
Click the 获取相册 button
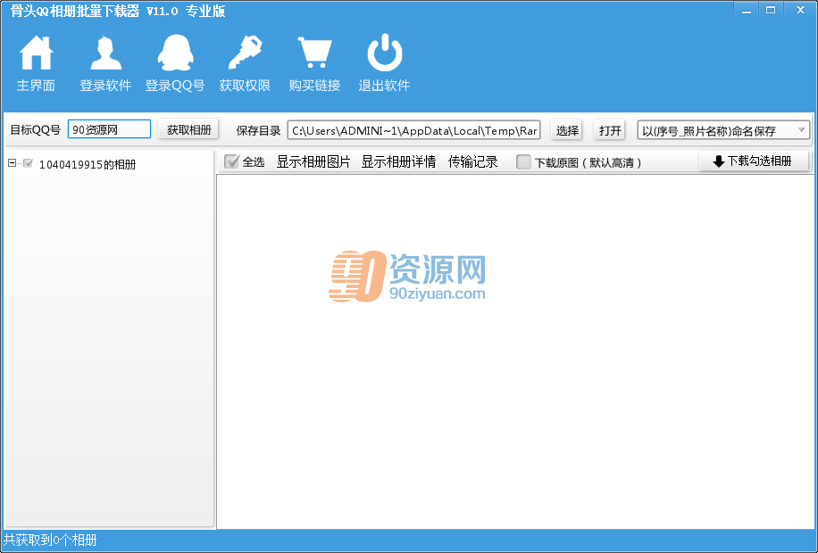[188, 130]
